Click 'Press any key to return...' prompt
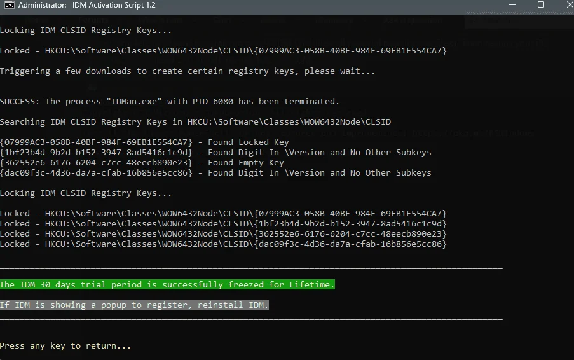The image size is (574, 360). tap(65, 346)
